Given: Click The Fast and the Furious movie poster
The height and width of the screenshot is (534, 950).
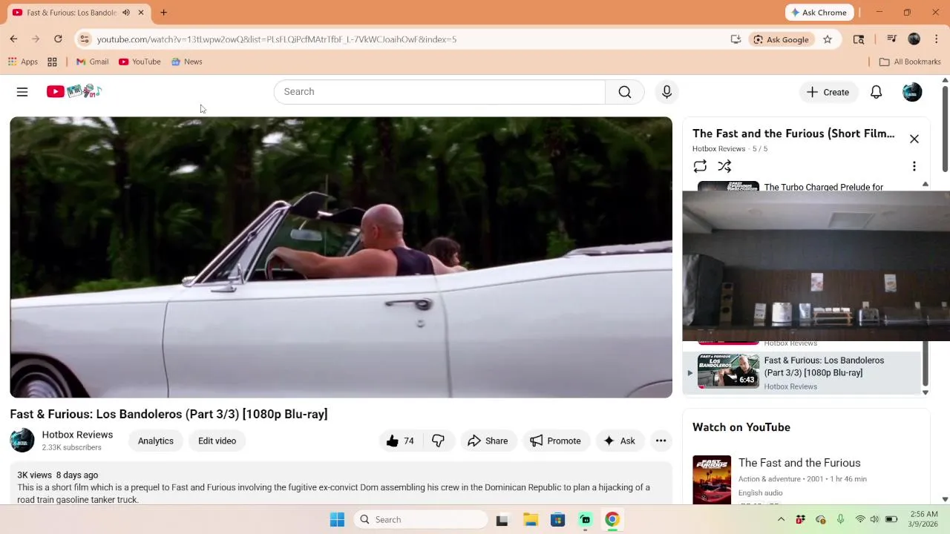Looking at the screenshot, I should tap(712, 480).
